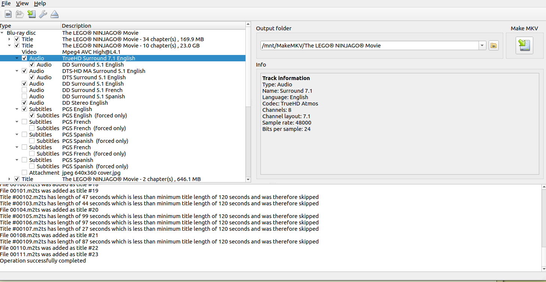Enable the DD Surround 5.1 French audio checkbox
Image resolution: width=546 pixels, height=282 pixels.
(24, 90)
